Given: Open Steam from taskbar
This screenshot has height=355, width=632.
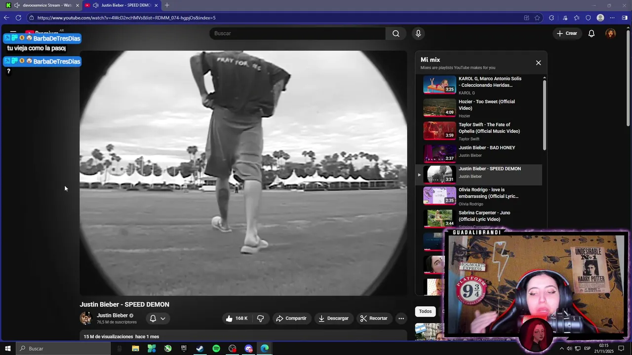Looking at the screenshot, I should click(200, 349).
